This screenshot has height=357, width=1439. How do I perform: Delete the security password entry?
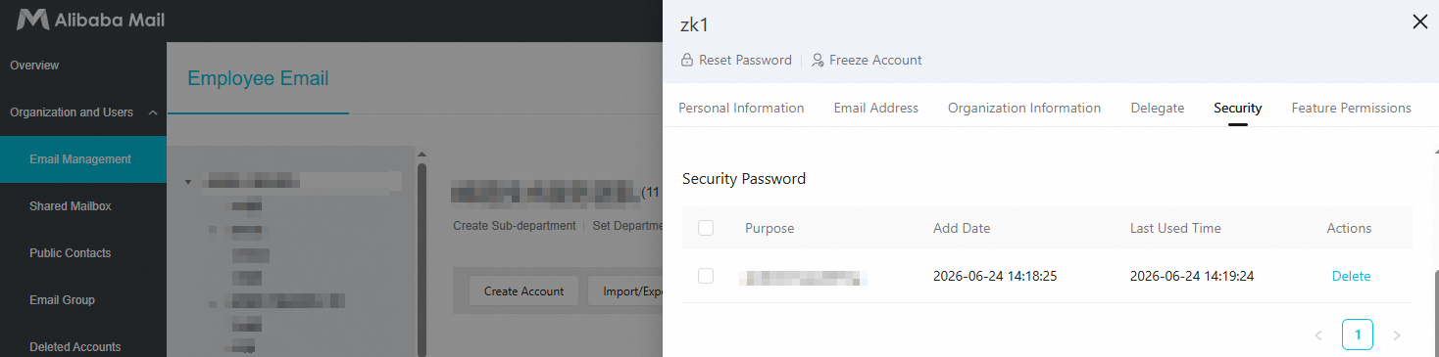(x=1351, y=276)
